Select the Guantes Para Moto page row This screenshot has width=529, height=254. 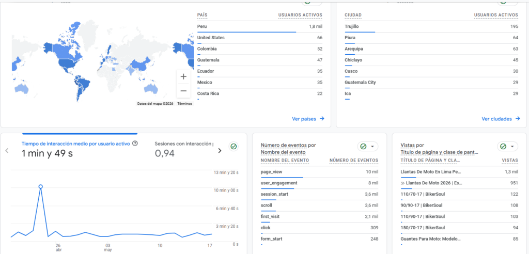coord(459,239)
